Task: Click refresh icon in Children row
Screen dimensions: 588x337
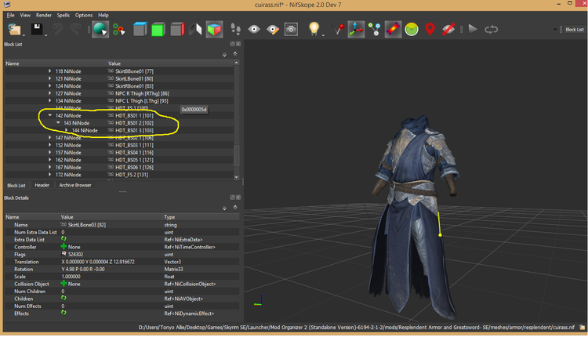Action: (x=64, y=298)
